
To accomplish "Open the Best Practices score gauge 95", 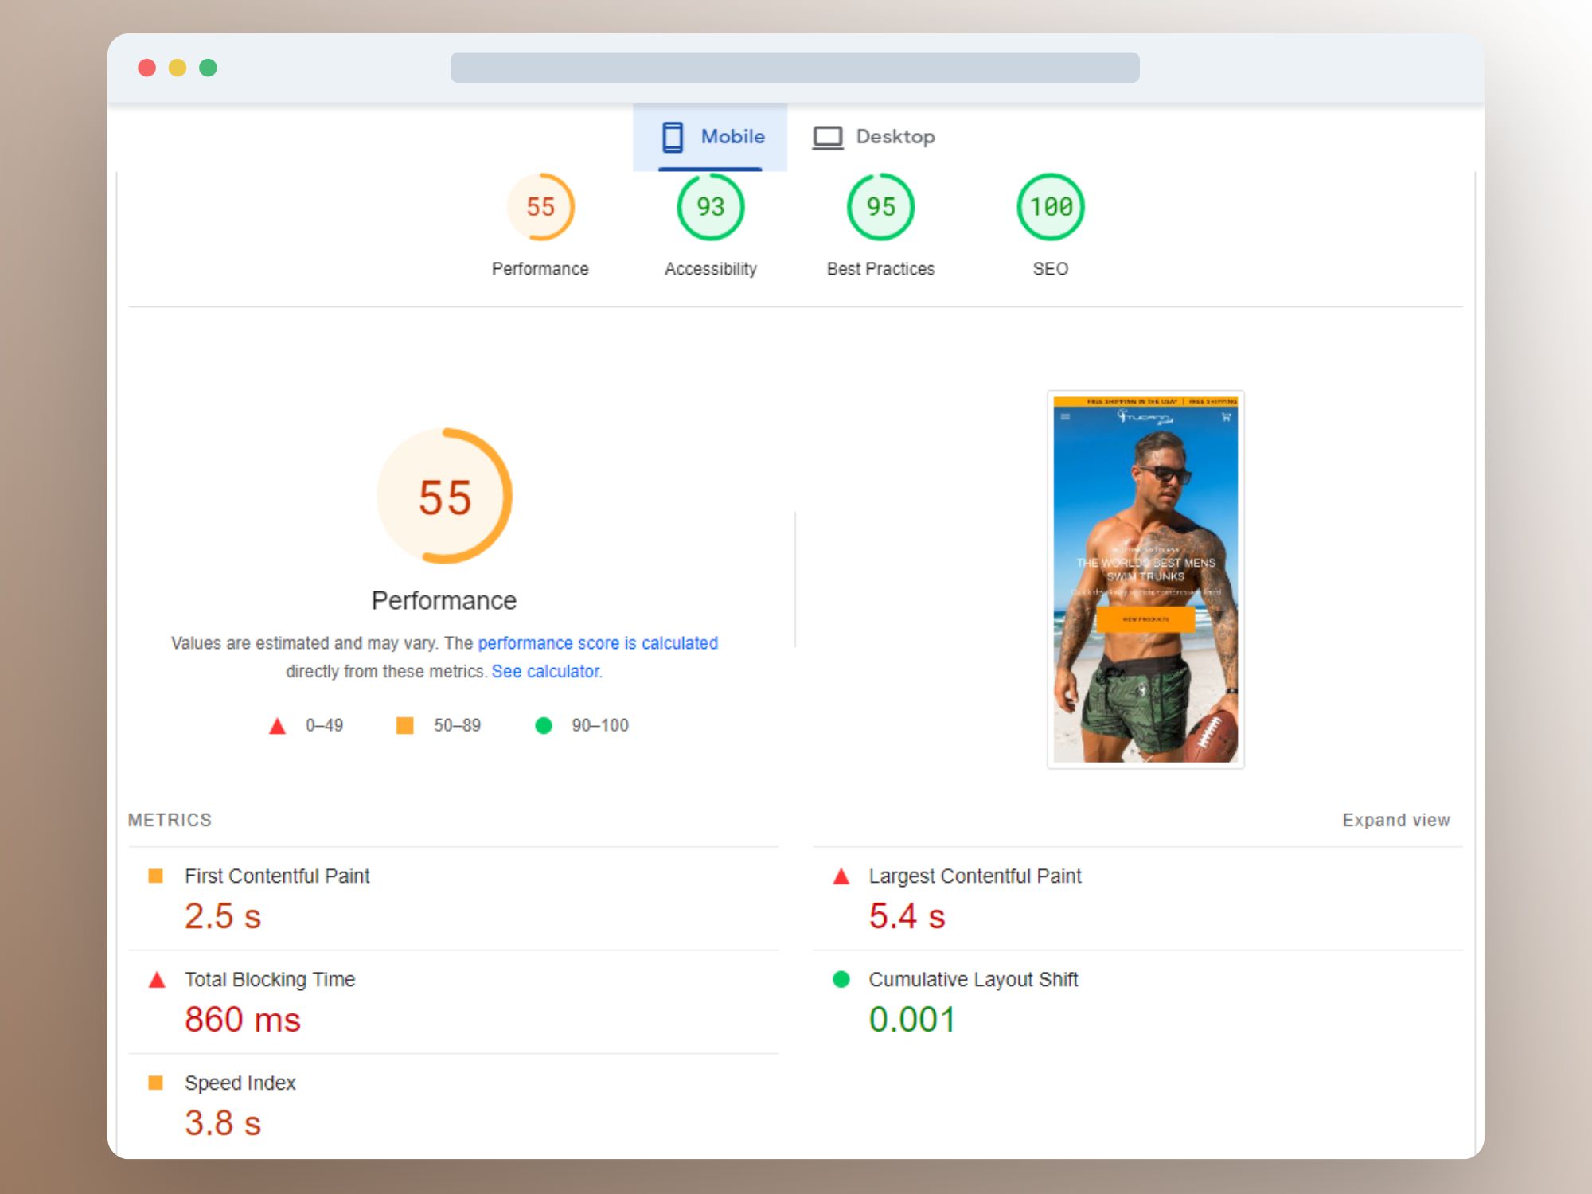I will pos(881,207).
